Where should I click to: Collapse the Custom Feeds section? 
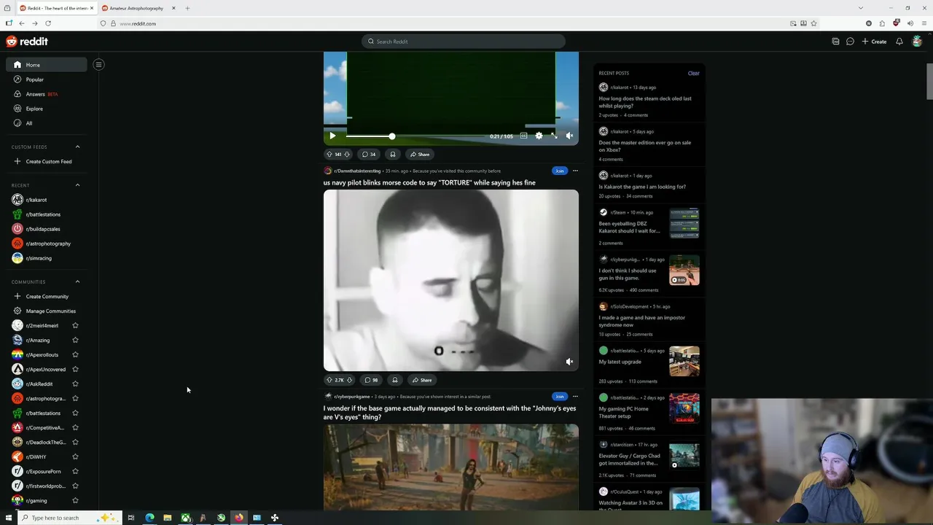click(x=77, y=147)
